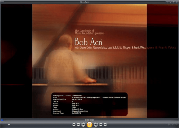The width and height of the screenshot is (179, 128).
Task: Click the fast forward button
Action: [x=101, y=125]
